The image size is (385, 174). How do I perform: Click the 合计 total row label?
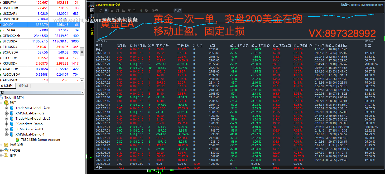coord(99,167)
